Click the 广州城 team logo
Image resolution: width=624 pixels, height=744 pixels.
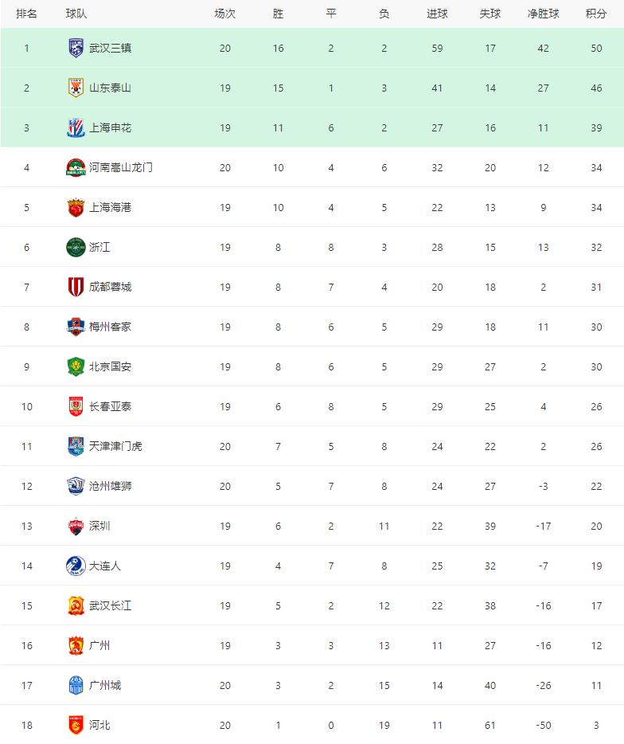coord(76,685)
